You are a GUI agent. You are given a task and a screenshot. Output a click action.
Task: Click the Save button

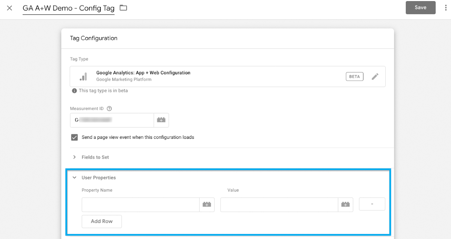(420, 8)
